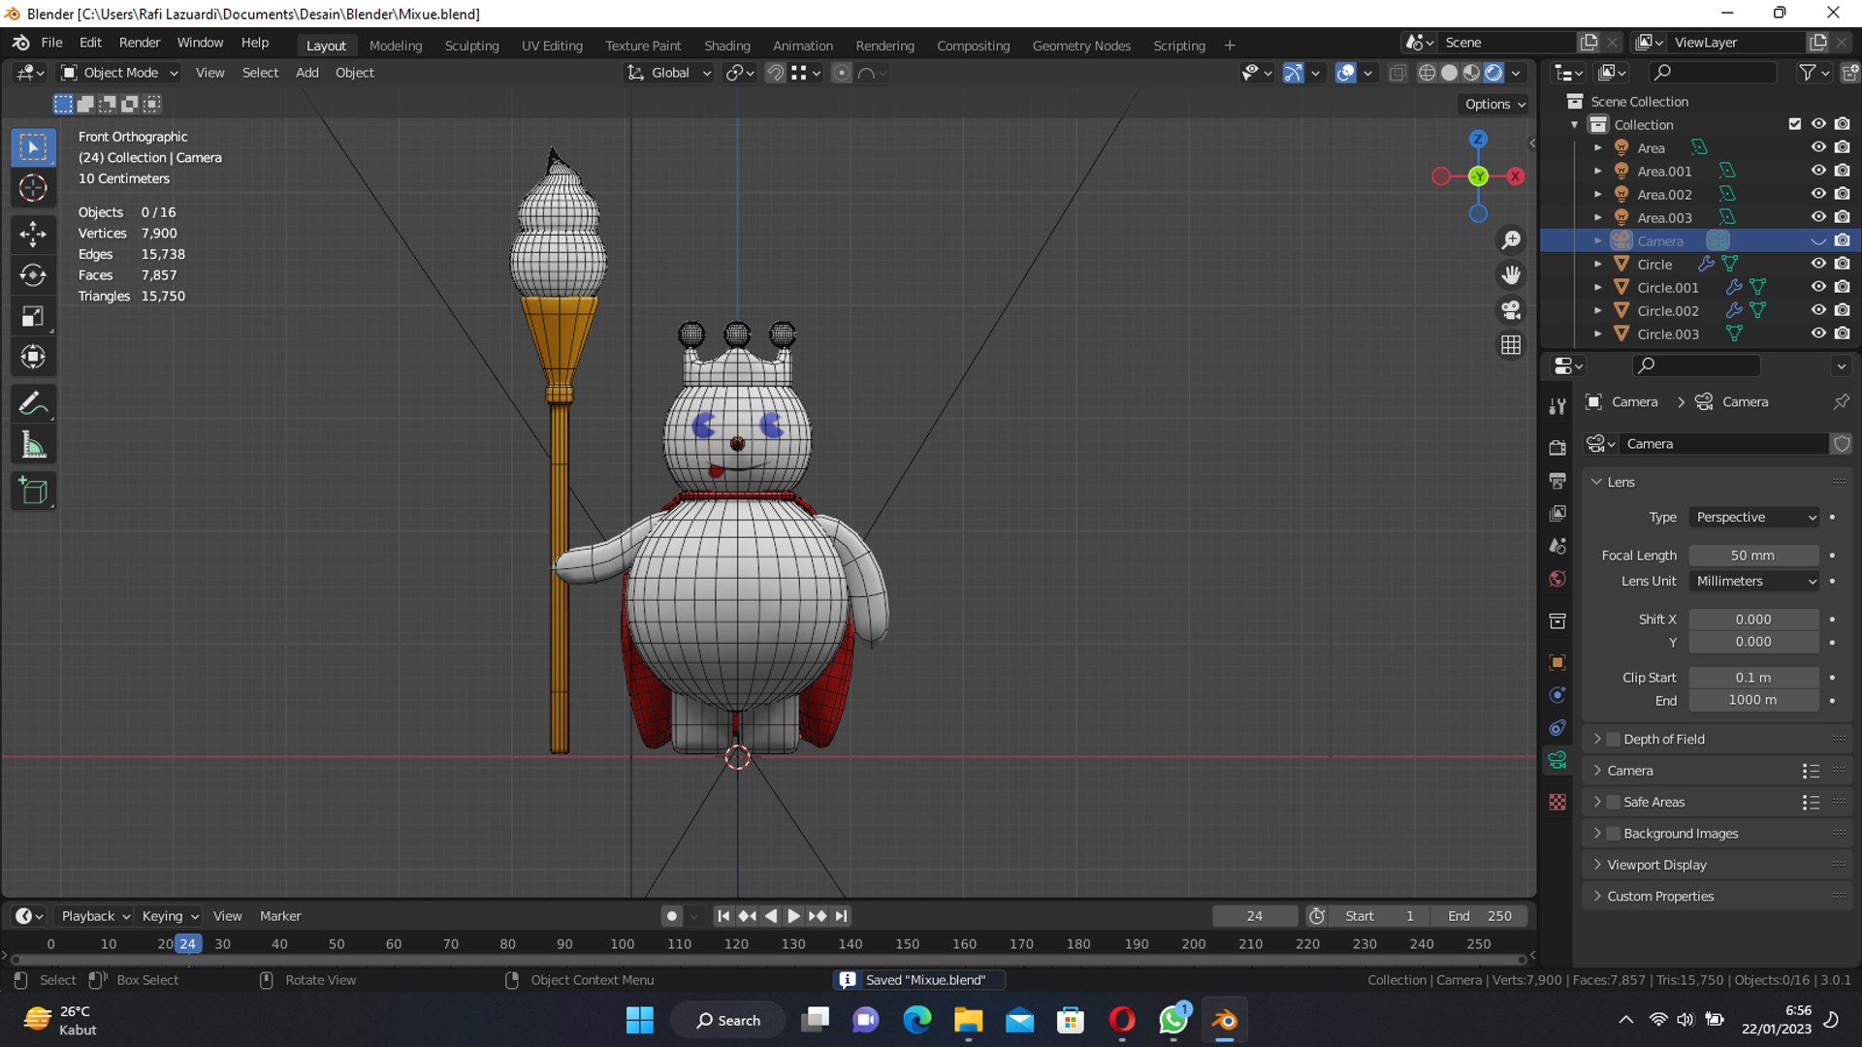1862x1047 pixels.
Task: Toggle snapping magnet button
Action: (775, 73)
